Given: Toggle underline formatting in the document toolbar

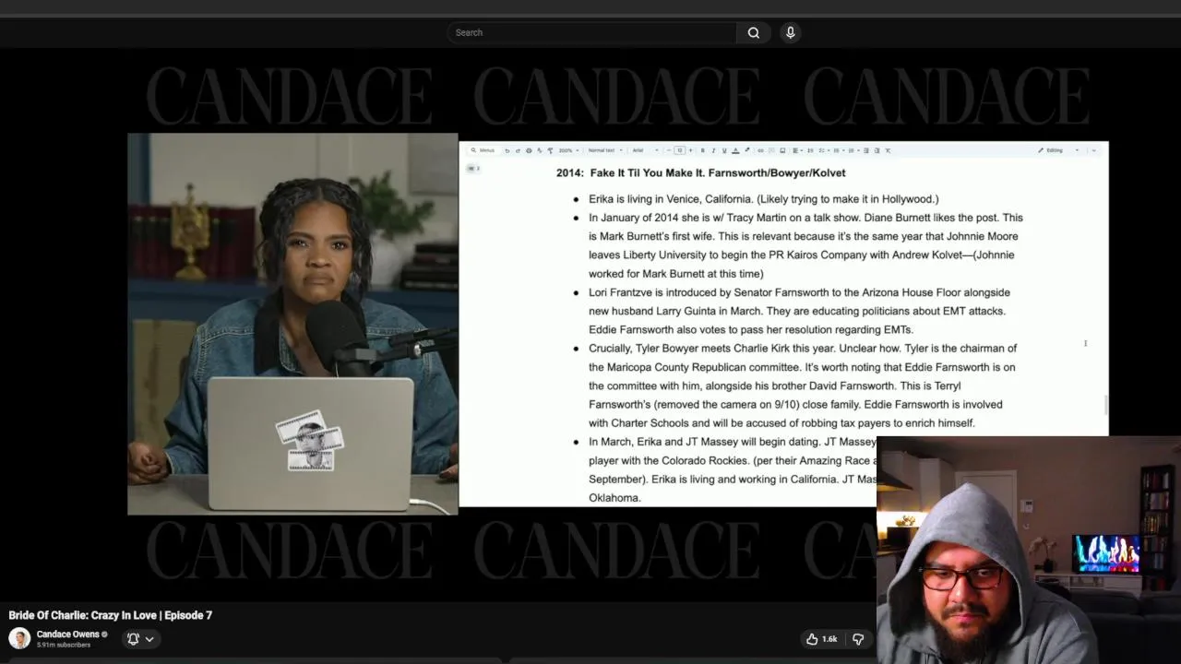Looking at the screenshot, I should pyautogui.click(x=724, y=150).
